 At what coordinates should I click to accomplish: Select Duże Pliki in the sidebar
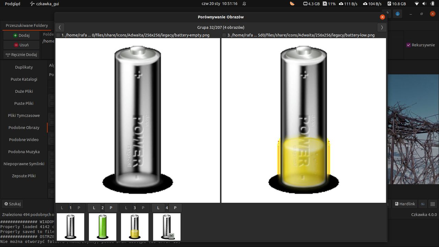tap(24, 91)
